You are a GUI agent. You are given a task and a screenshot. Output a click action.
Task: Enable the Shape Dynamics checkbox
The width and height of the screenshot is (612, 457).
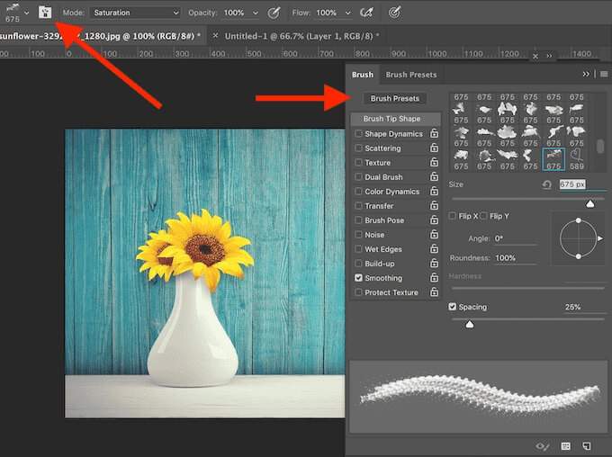tap(359, 134)
